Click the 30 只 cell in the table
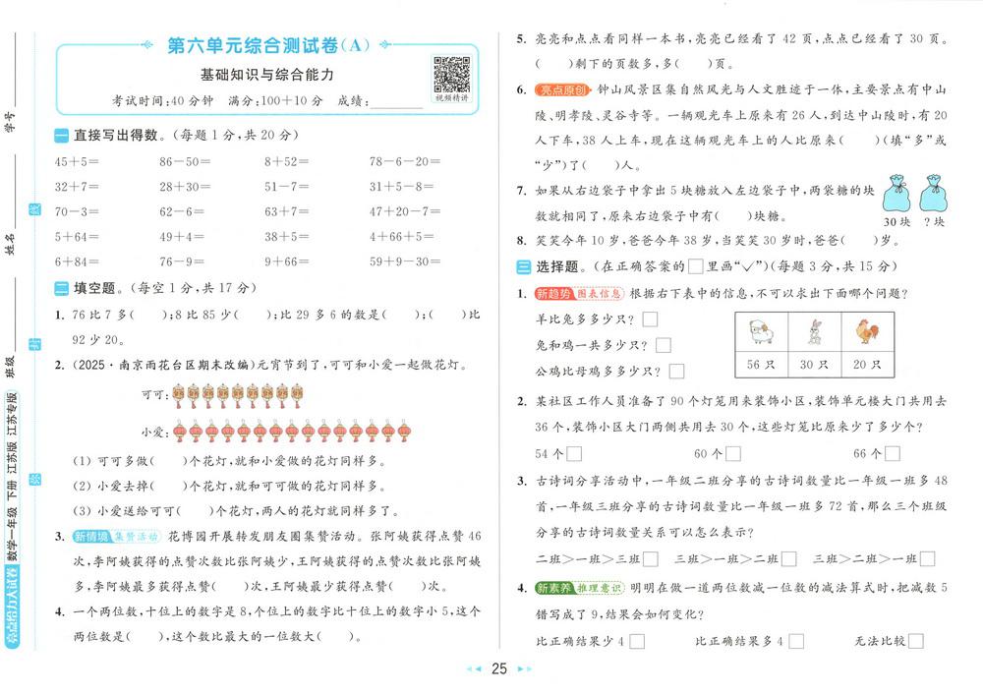The height and width of the screenshot is (695, 983). [x=814, y=364]
